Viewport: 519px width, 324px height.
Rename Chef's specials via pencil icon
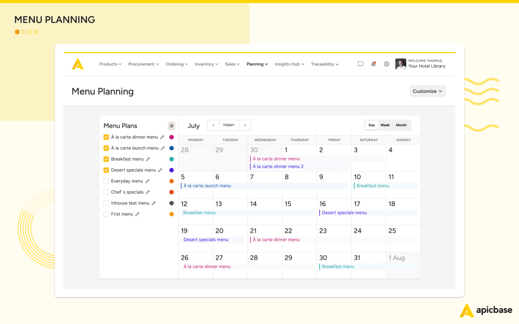[x=148, y=192]
